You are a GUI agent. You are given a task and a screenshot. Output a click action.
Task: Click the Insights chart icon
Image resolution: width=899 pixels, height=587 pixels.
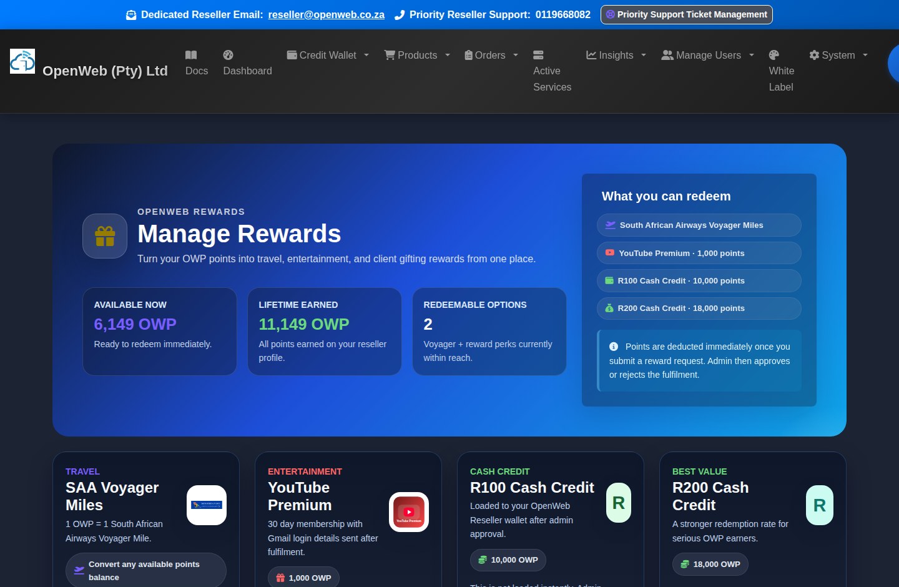(591, 55)
